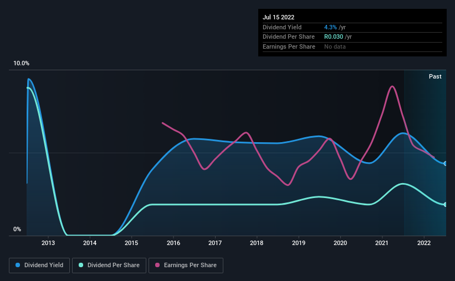Click the 2016 x-axis label

click(x=173, y=243)
